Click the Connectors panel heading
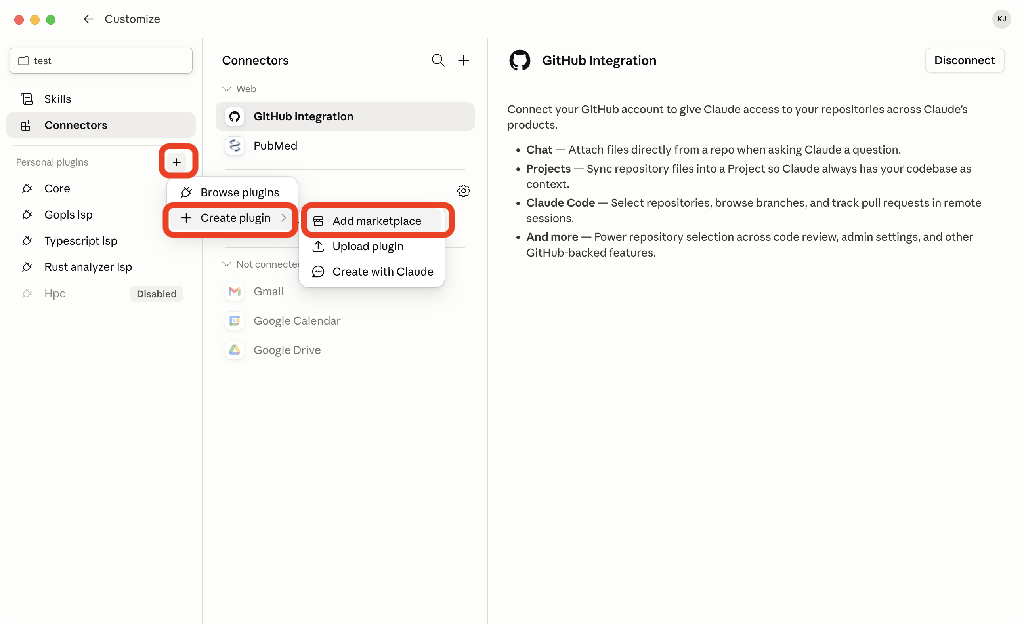 pyautogui.click(x=255, y=60)
